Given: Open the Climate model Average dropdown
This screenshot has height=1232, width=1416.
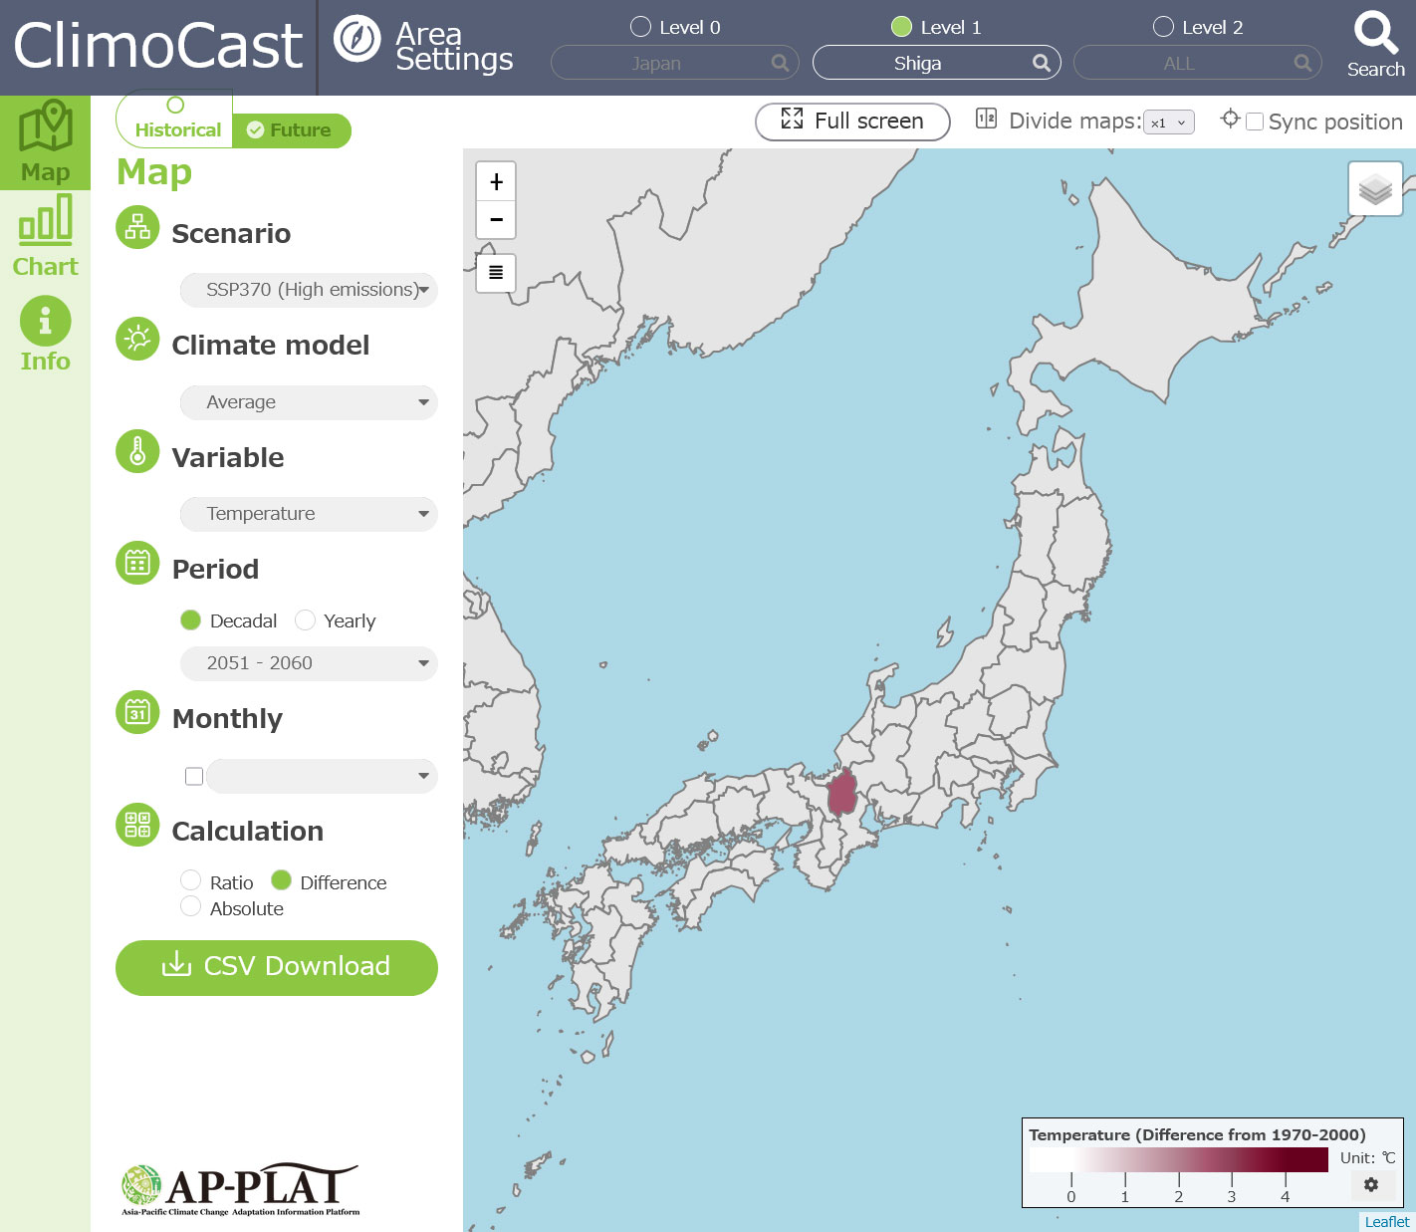Looking at the screenshot, I should point(309,402).
